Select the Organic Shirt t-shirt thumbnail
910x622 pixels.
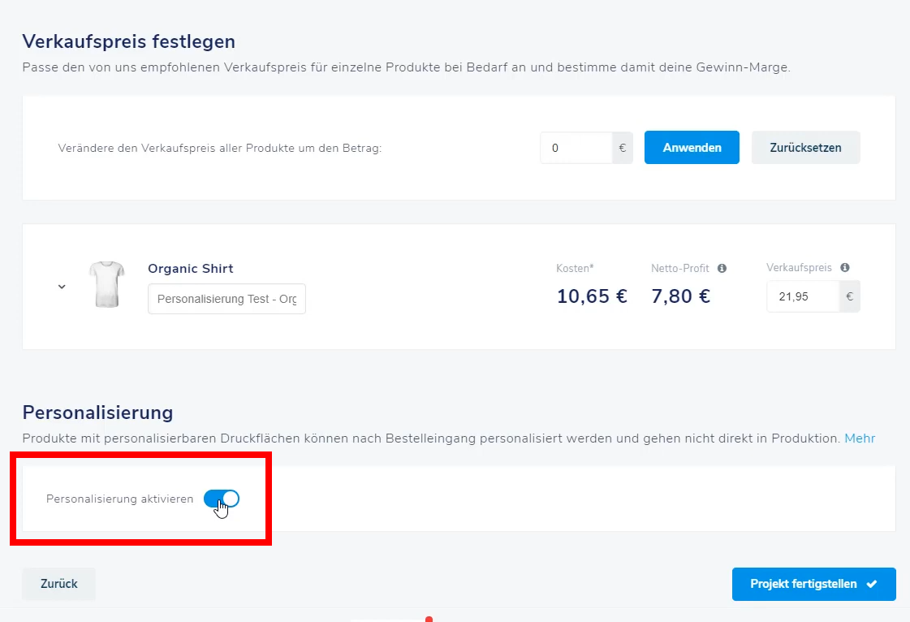pyautogui.click(x=107, y=284)
